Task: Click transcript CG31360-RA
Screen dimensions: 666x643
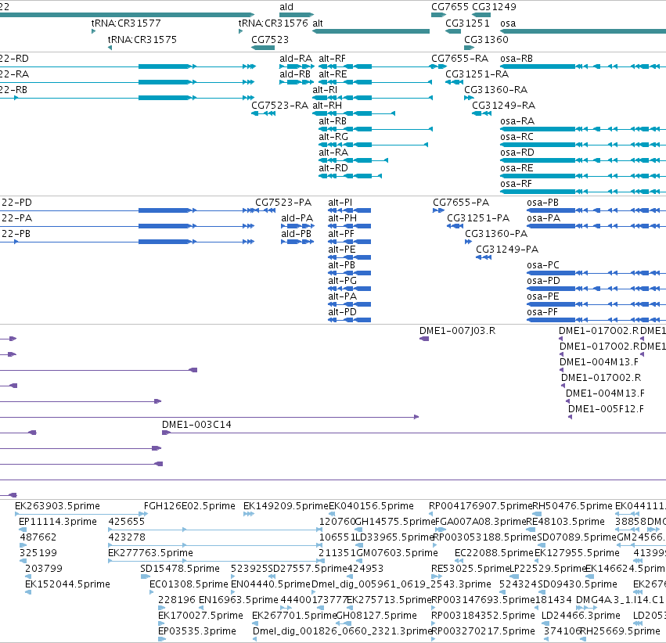Action: pyautogui.click(x=495, y=90)
